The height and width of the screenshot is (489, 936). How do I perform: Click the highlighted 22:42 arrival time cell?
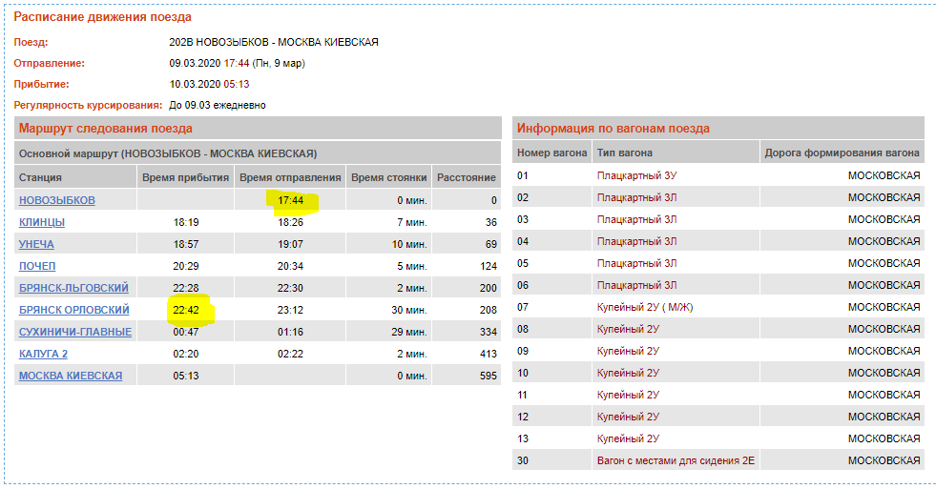click(x=186, y=310)
